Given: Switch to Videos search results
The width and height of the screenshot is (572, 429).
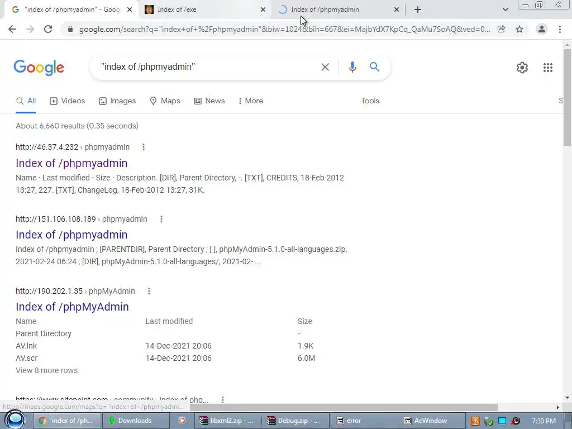Looking at the screenshot, I should pos(68,101).
